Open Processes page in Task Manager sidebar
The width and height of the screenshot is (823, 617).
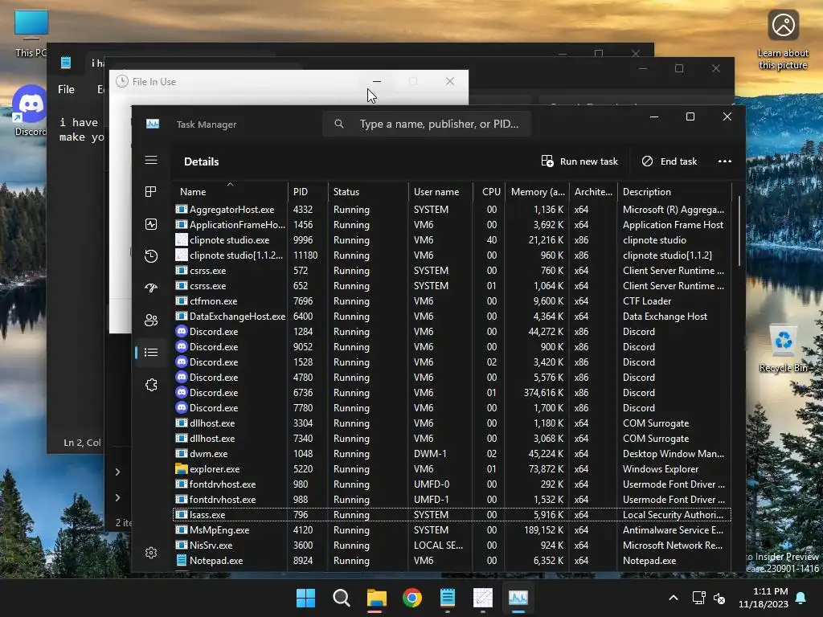[x=151, y=192]
